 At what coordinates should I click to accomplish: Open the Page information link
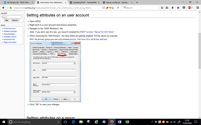10,42
